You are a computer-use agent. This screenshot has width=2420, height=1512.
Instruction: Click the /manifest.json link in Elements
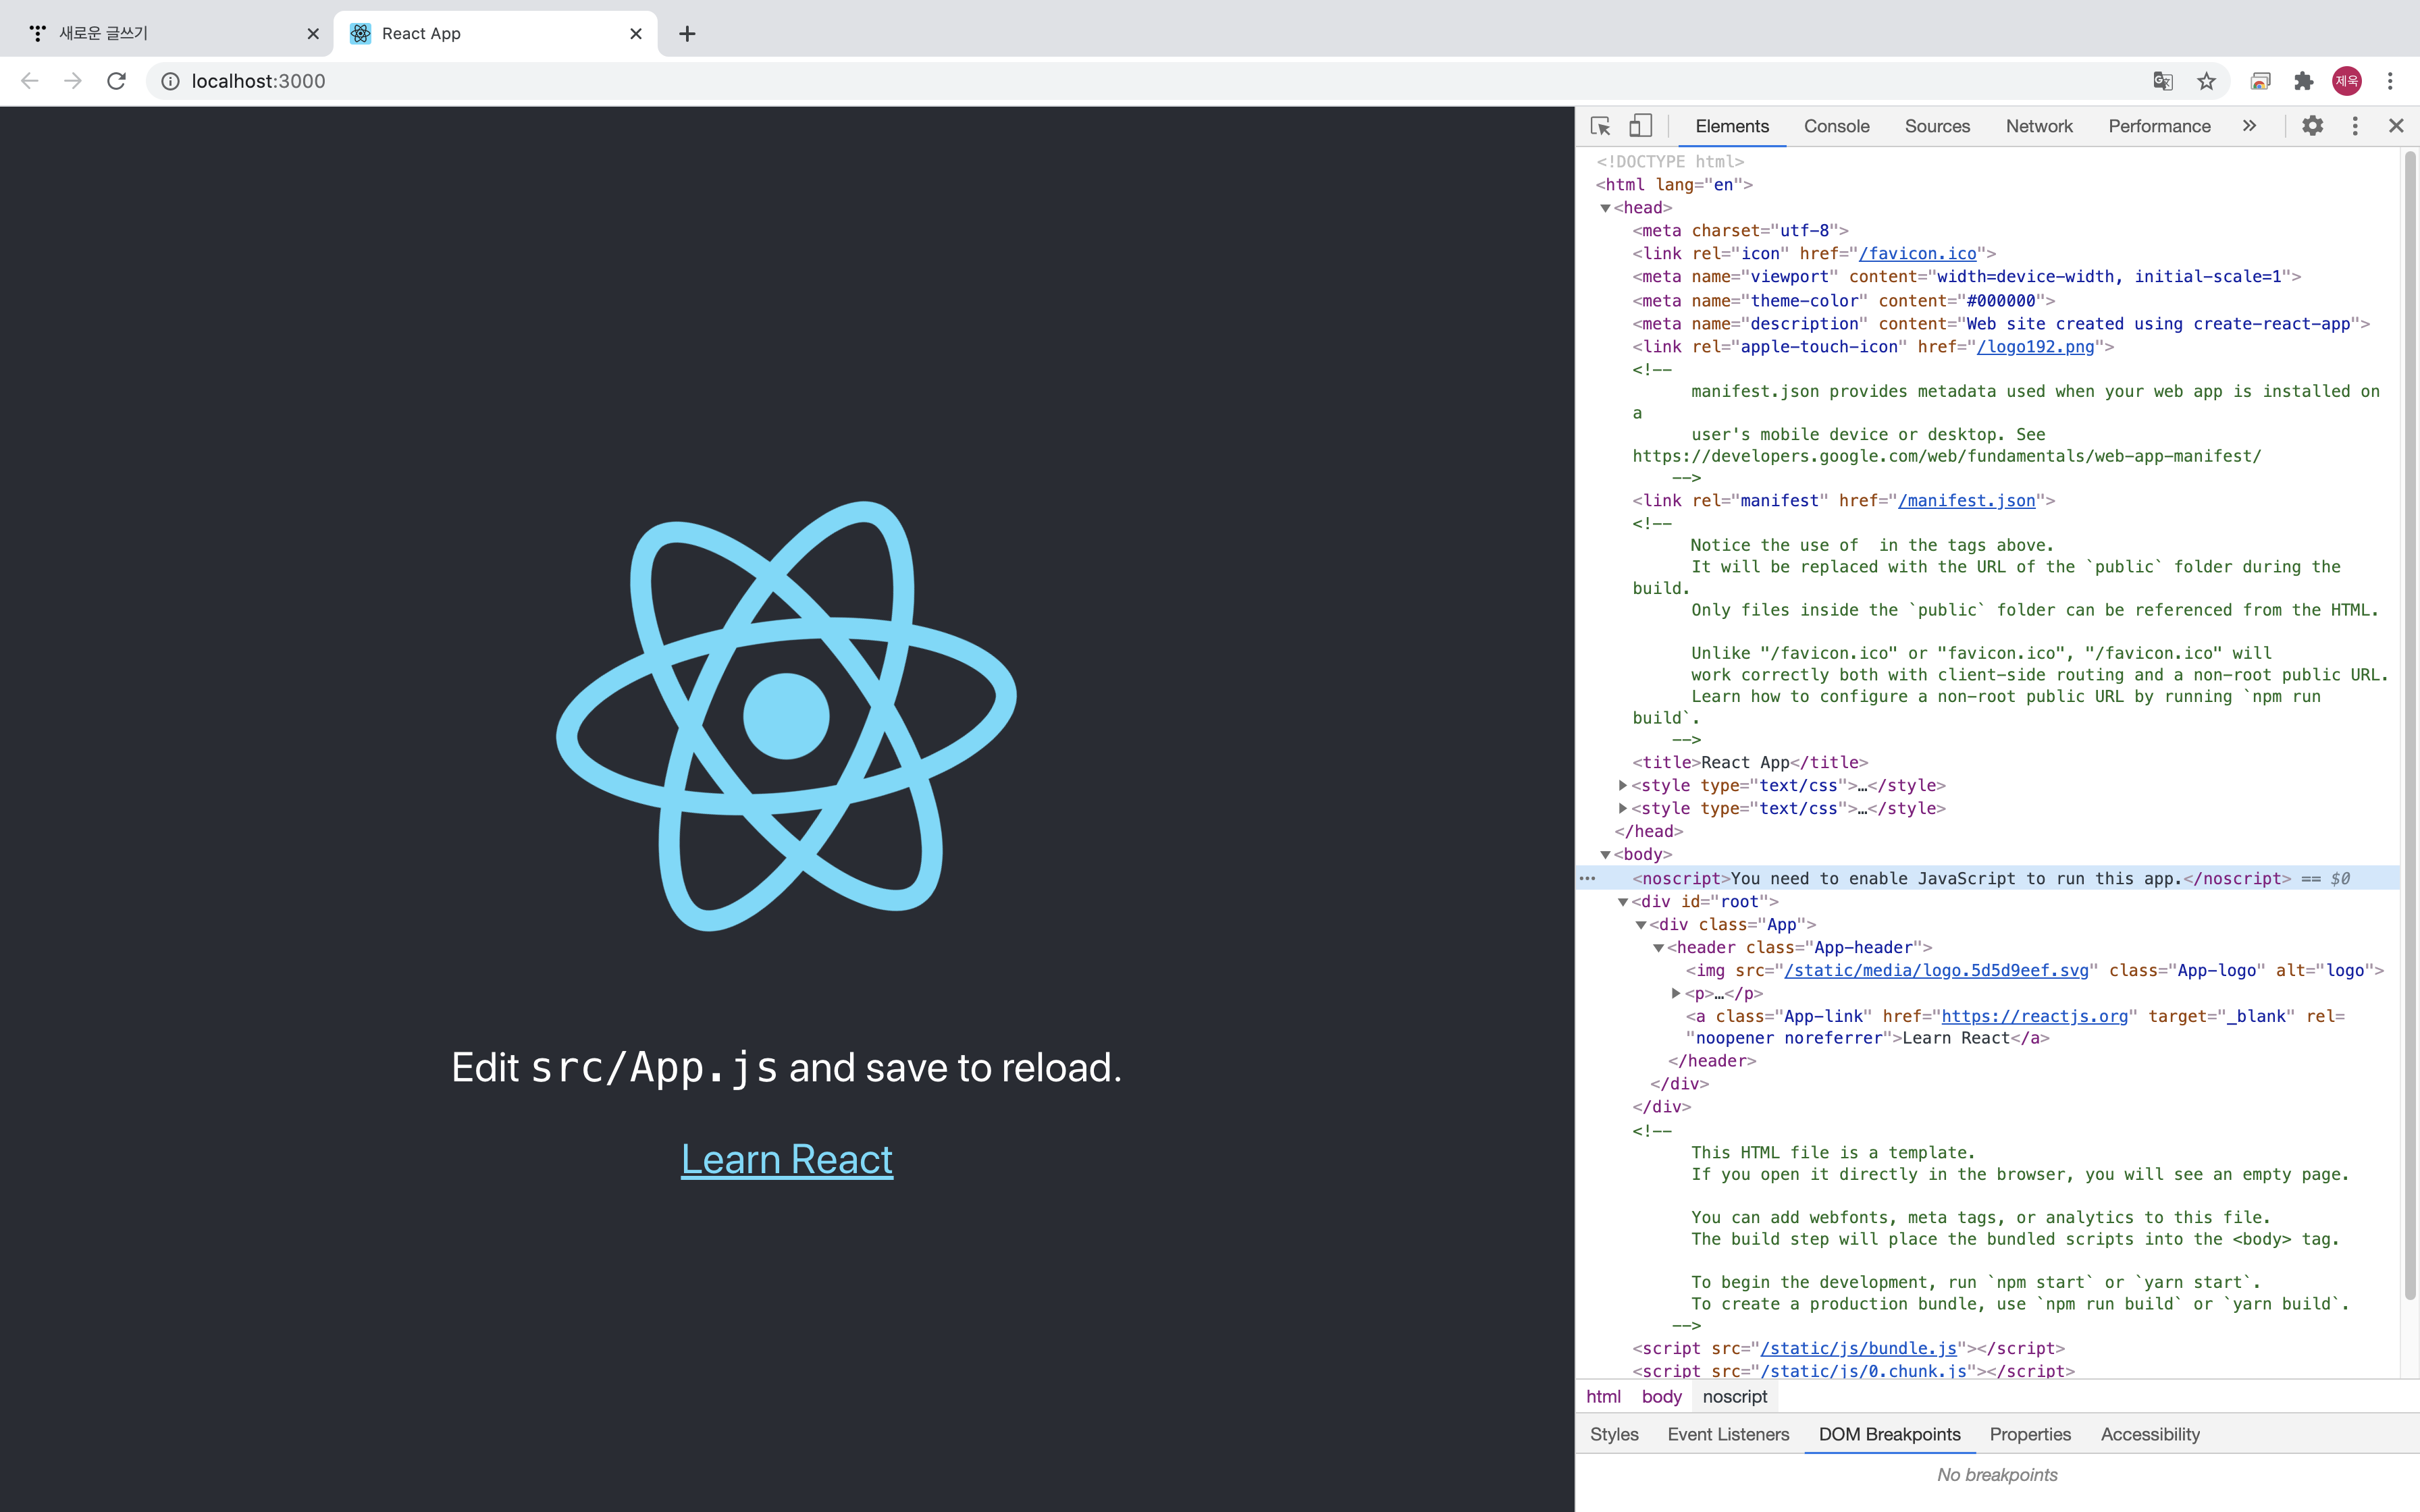point(1966,501)
